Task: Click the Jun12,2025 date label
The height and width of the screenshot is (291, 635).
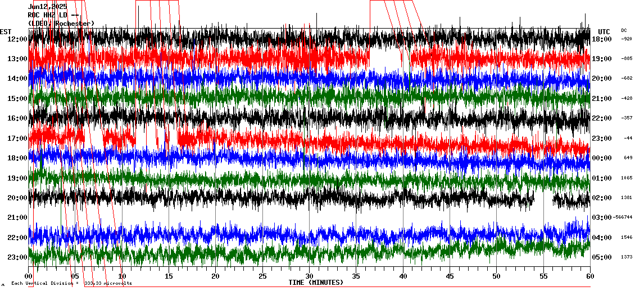Action: 47,7
